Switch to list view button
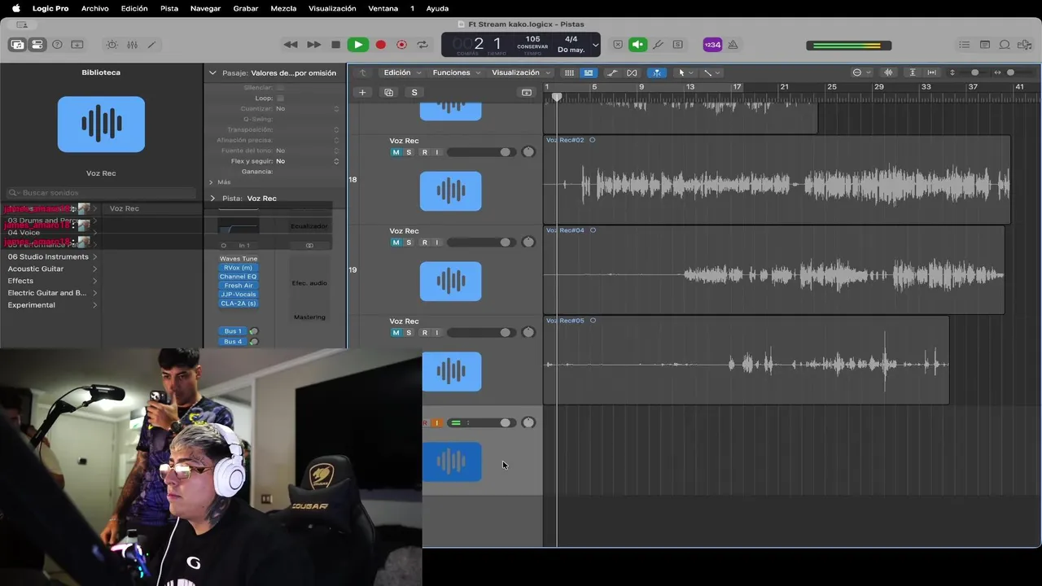 (588, 72)
